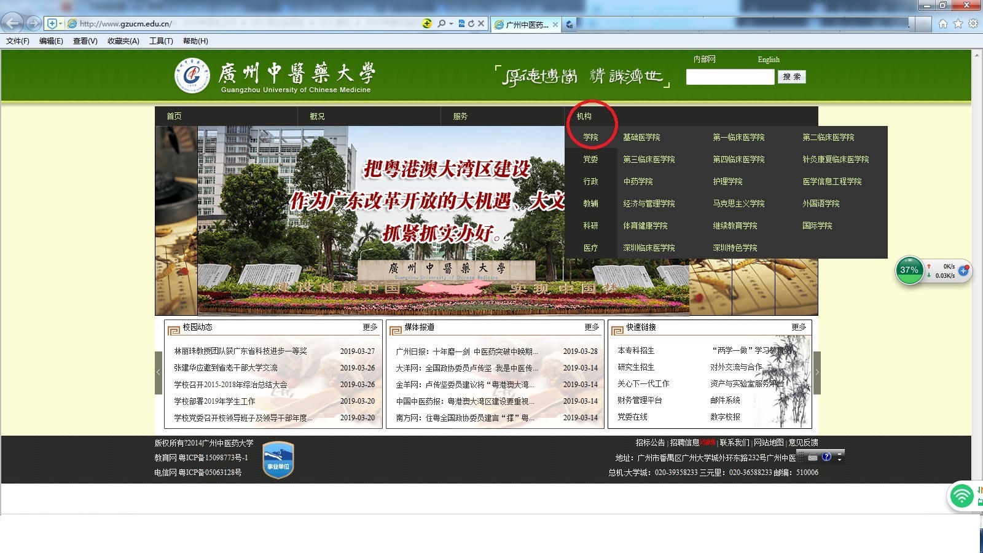
Task: Click the left arrow of news carousel
Action: pyautogui.click(x=159, y=372)
